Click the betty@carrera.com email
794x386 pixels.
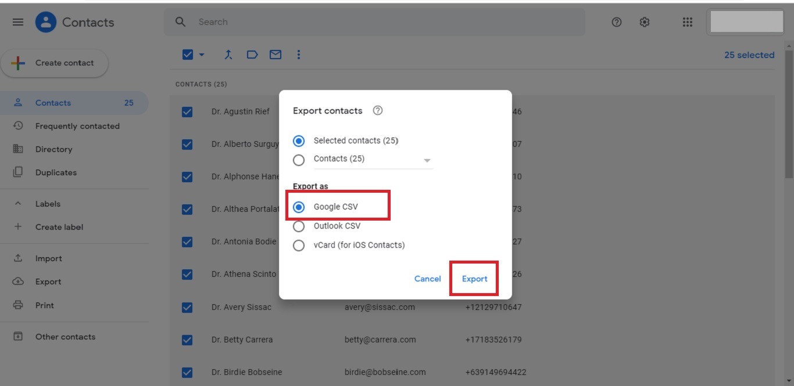[x=380, y=340]
